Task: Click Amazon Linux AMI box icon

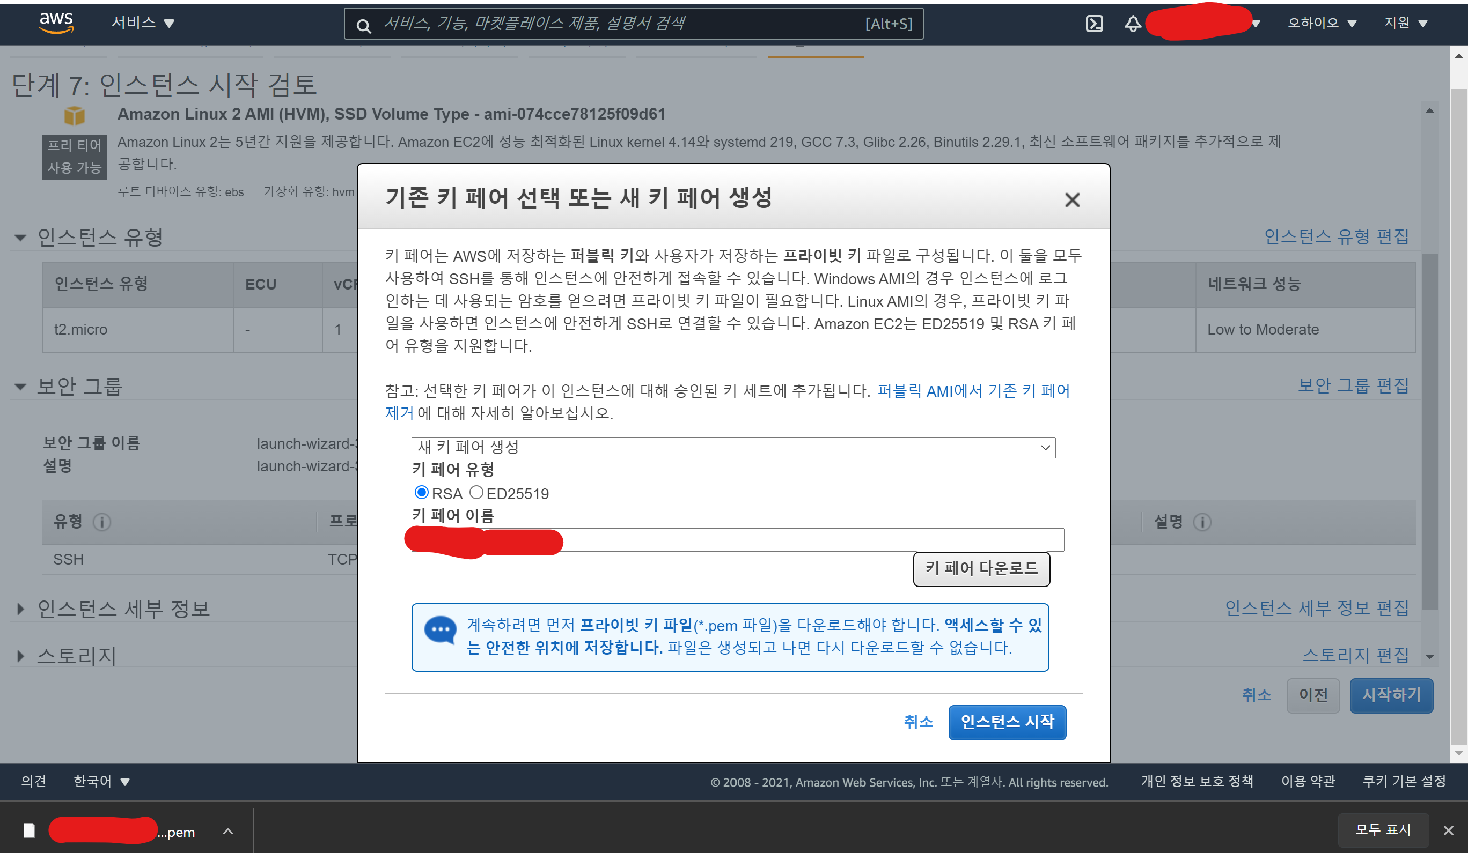Action: click(75, 116)
